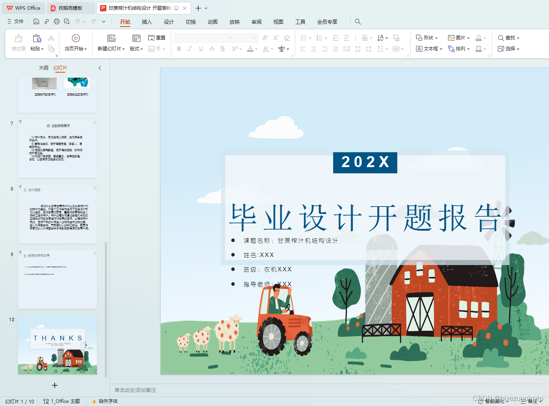This screenshot has width=549, height=406.
Task: Click the Convert to SmartArt icon
Action: point(396,38)
